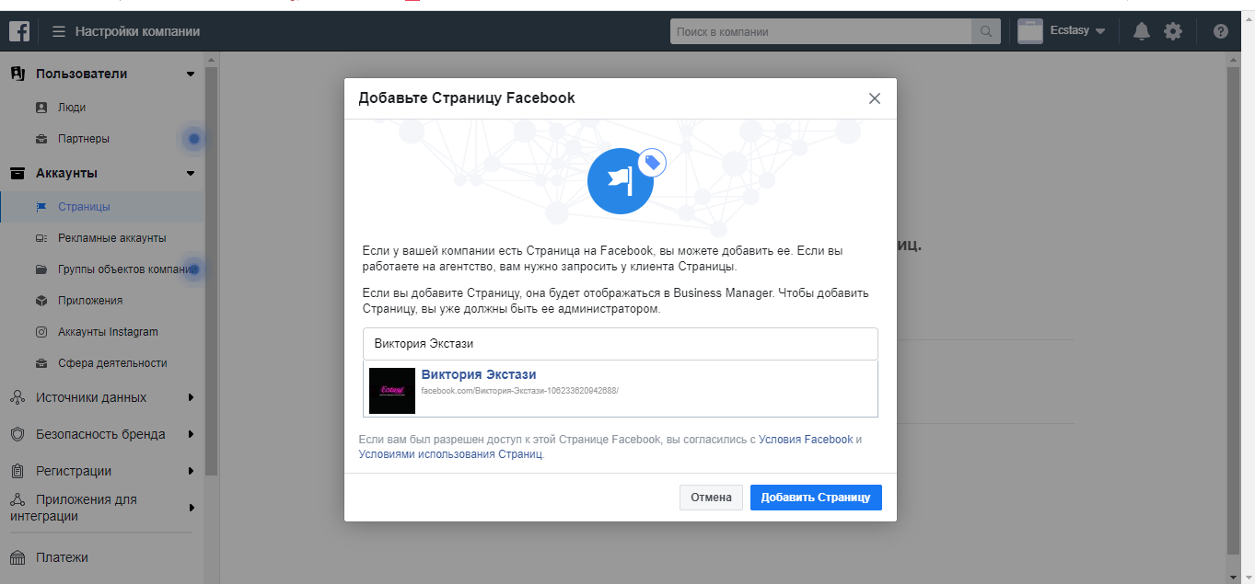Click blue dot beside Группы объектов компании
This screenshot has width=1255, height=584.
pos(193,269)
